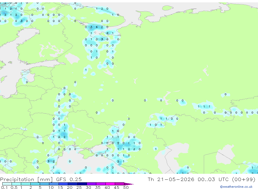This screenshot has height=189, width=258.
Task: Select the 45–50 mm legend color box
Action: (x=120, y=184)
